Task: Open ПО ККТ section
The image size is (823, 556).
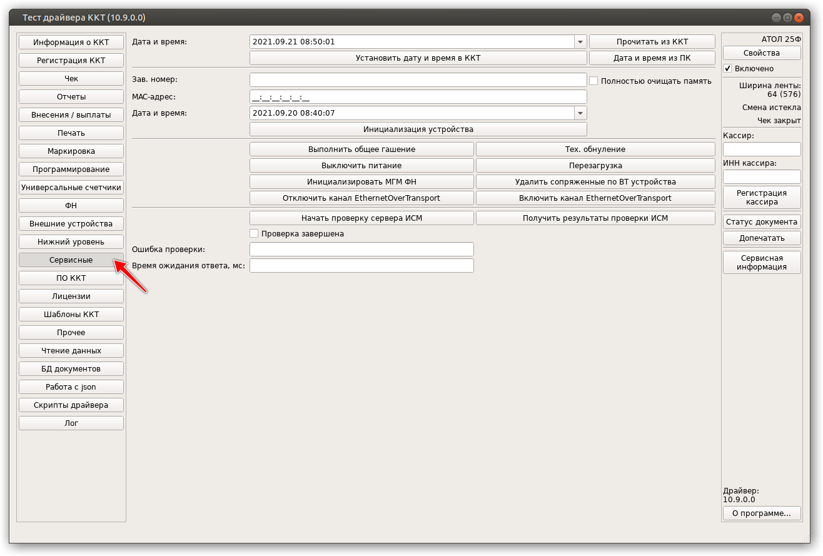Action: pos(71,278)
